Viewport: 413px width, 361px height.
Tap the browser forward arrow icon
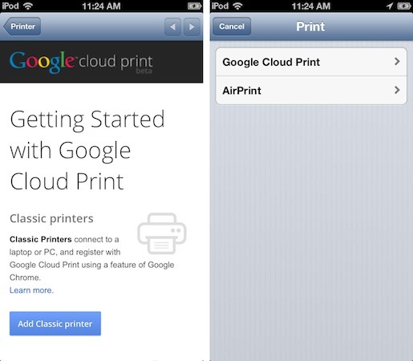pyautogui.click(x=192, y=26)
